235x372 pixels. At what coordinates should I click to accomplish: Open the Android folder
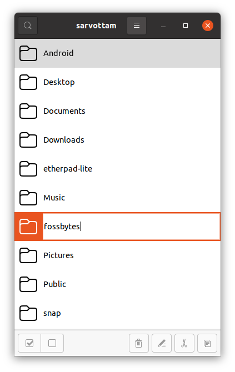[x=118, y=53]
